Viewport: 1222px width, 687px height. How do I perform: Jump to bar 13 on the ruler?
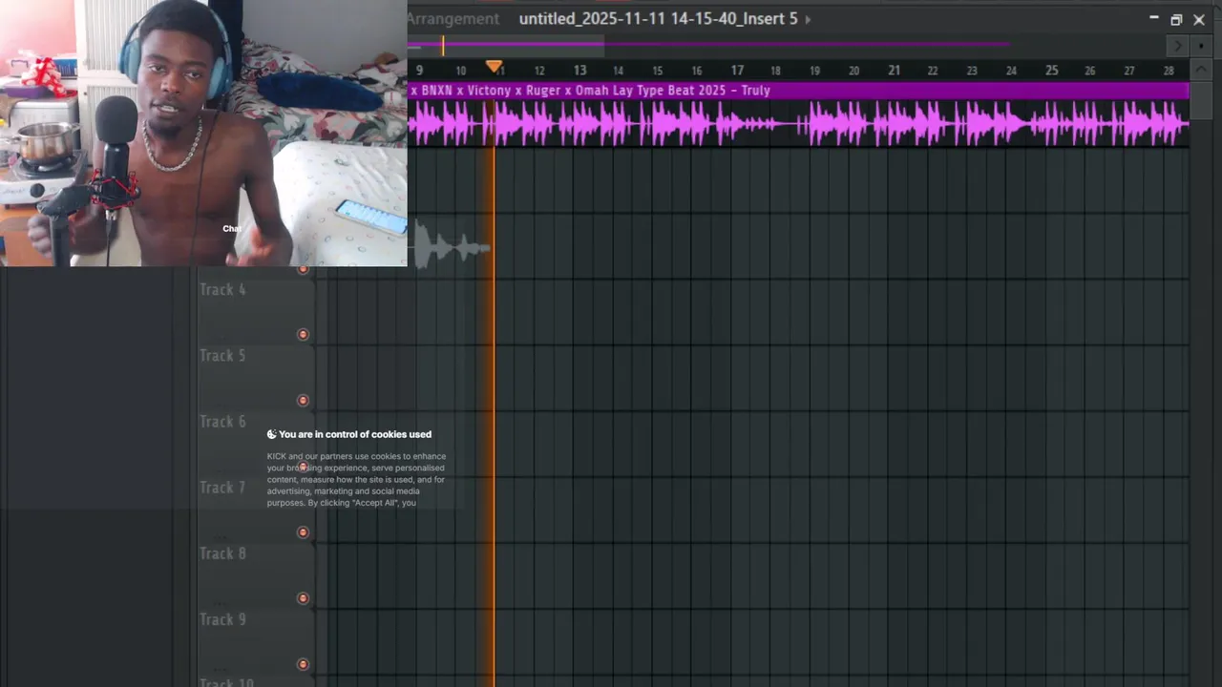point(579,71)
